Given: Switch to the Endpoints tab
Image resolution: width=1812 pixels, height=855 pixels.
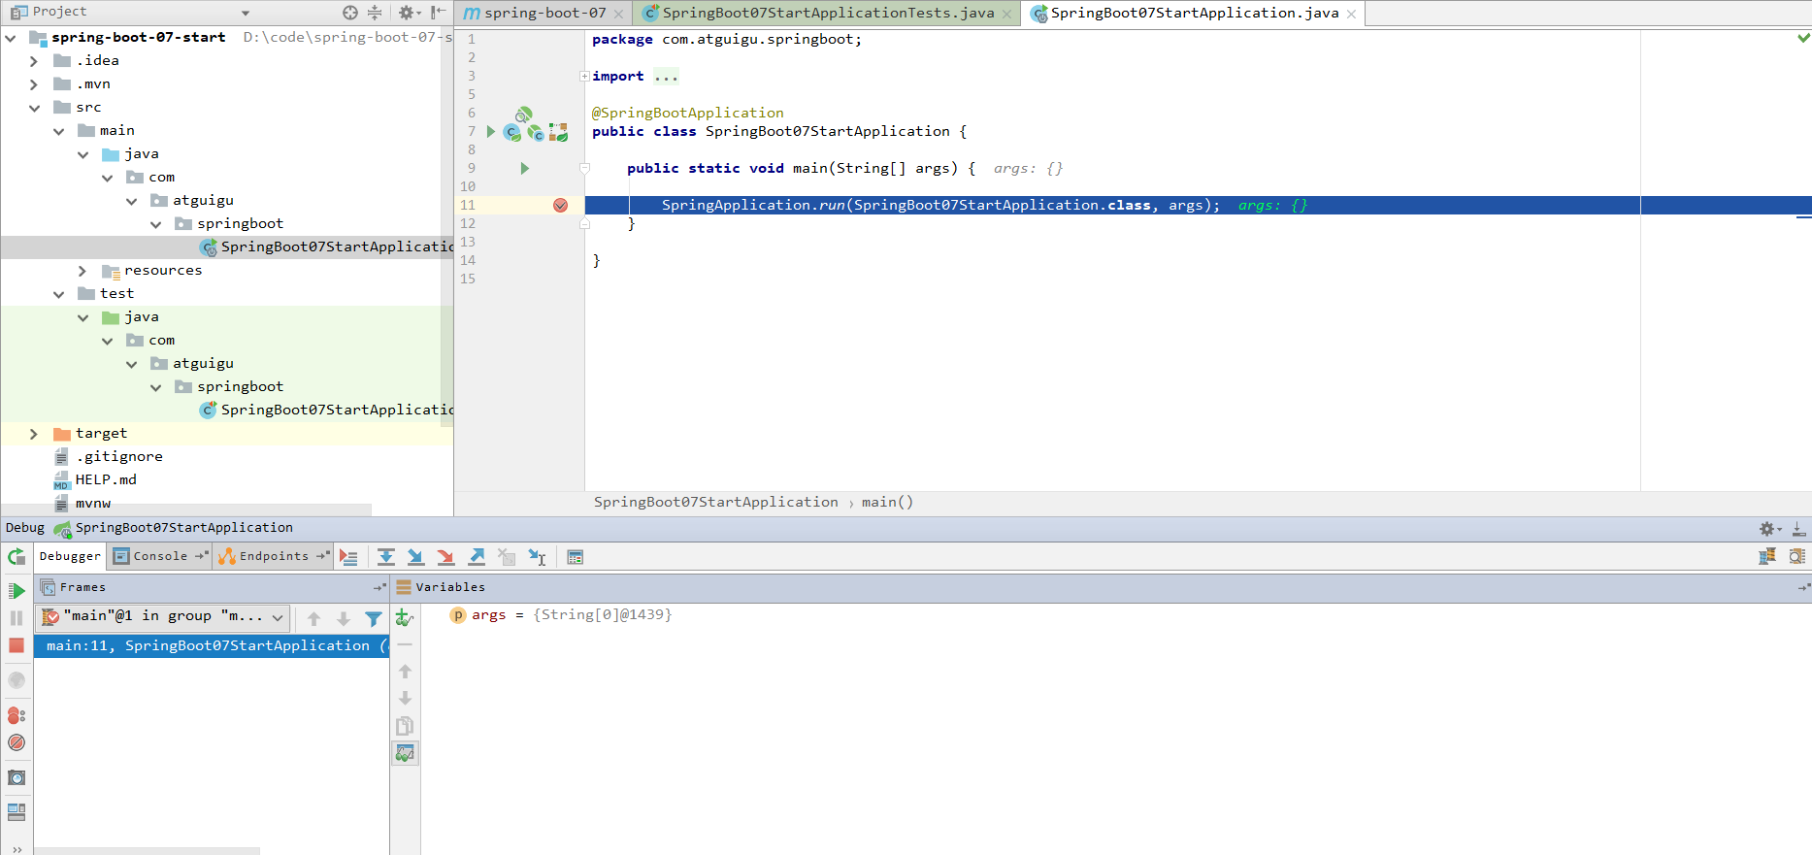Looking at the screenshot, I should click(274, 556).
